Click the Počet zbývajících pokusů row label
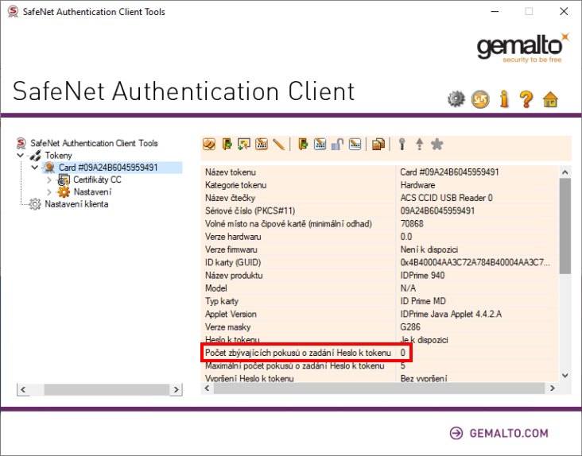Viewport: 582px width, 456px height. [298, 353]
